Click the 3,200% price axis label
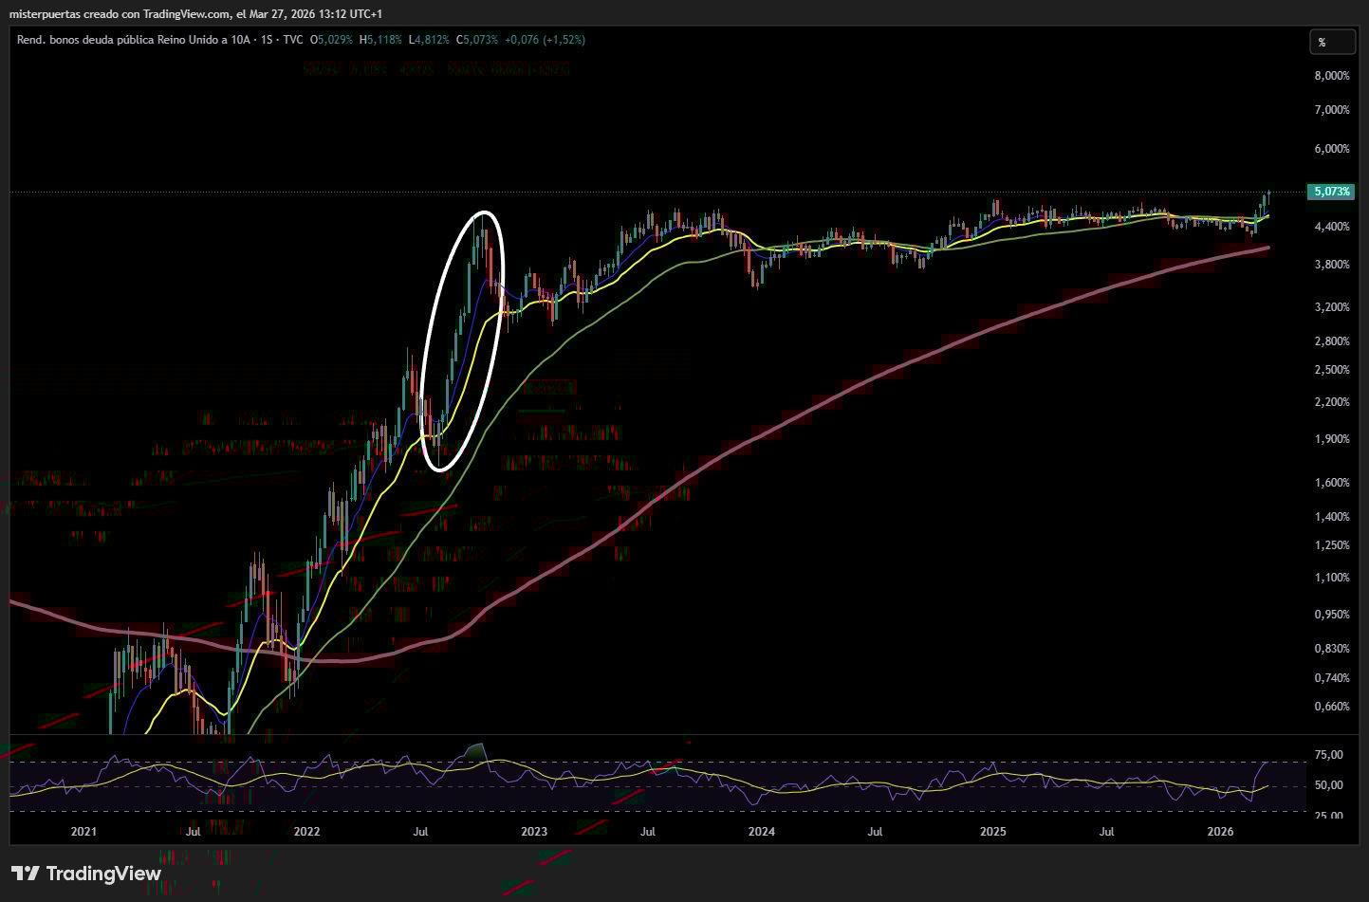This screenshot has width=1369, height=902. click(1332, 307)
